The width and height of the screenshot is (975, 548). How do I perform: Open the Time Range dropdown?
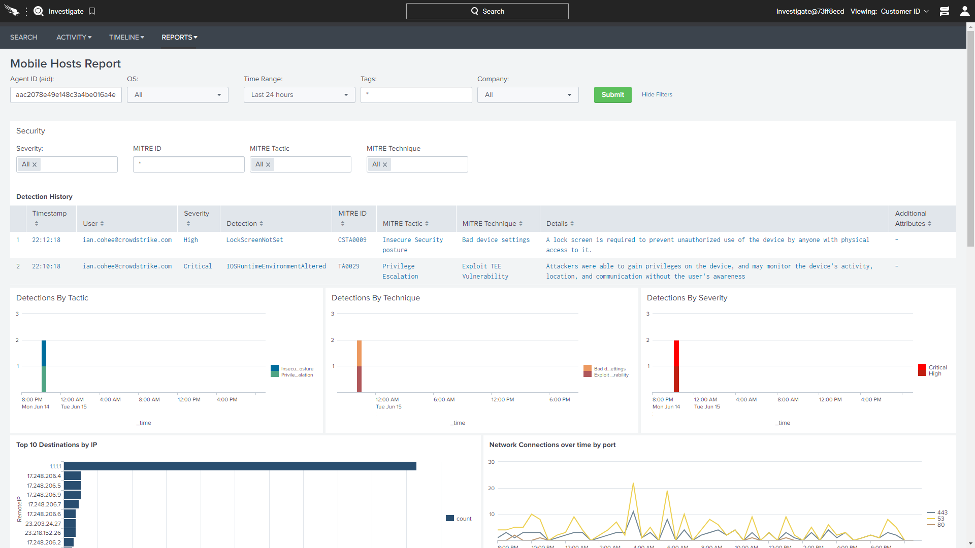(x=300, y=95)
